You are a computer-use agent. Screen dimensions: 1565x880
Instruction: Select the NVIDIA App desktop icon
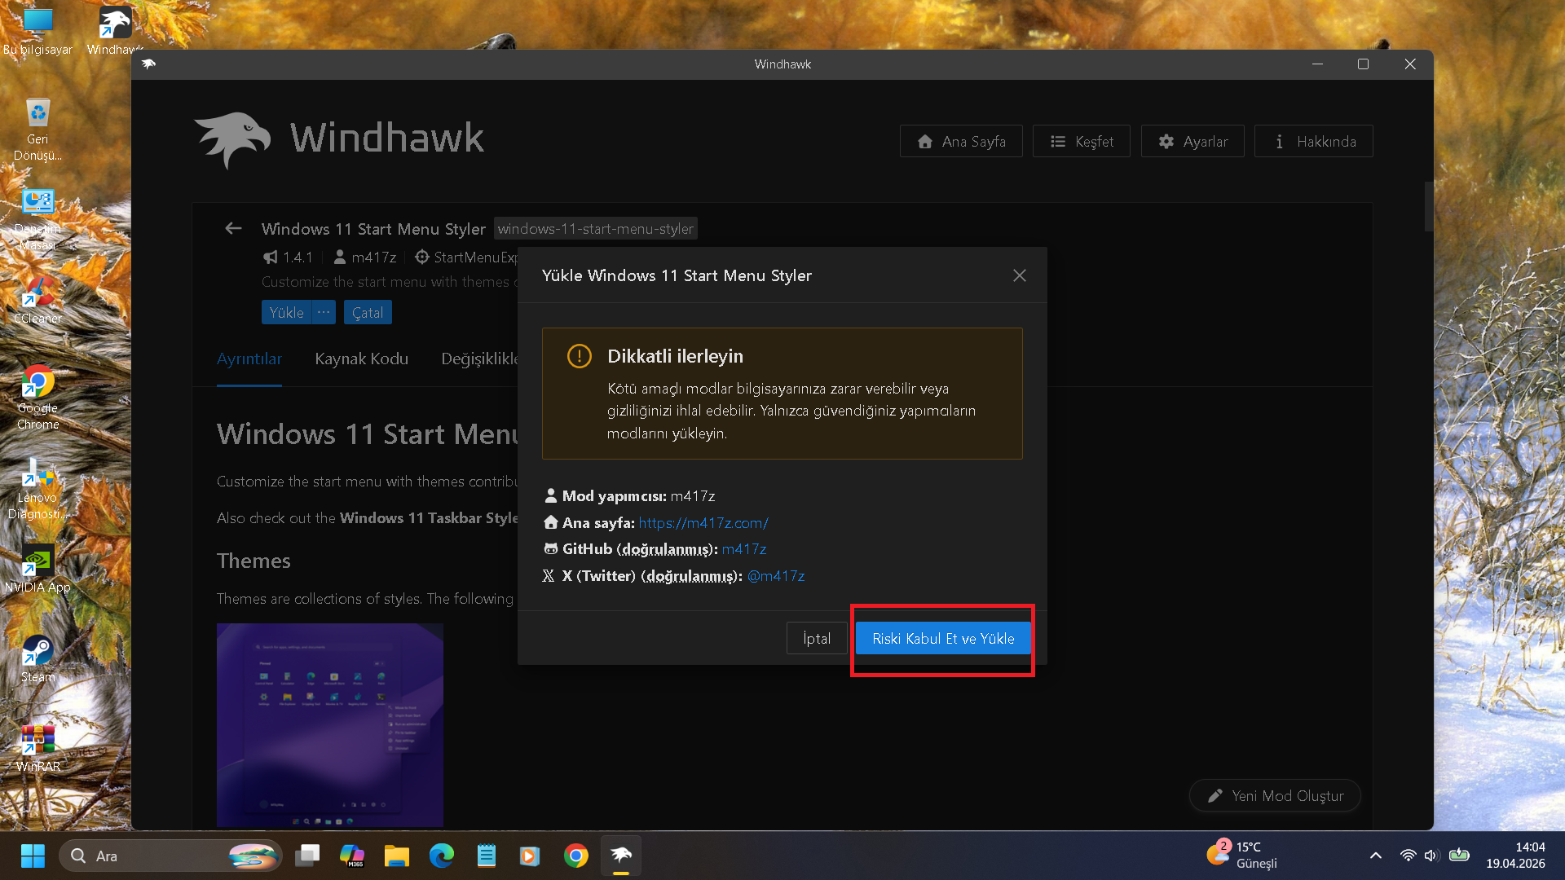coord(37,569)
